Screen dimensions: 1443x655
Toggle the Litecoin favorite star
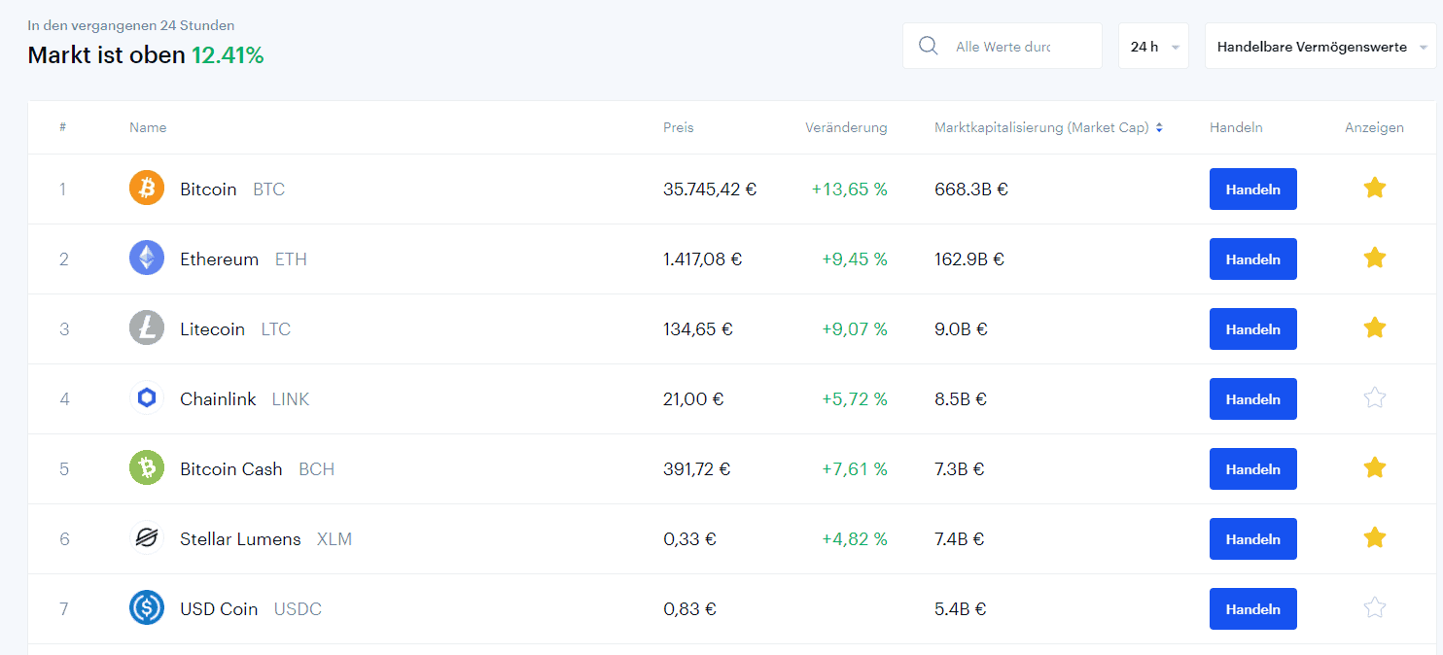tap(1374, 327)
